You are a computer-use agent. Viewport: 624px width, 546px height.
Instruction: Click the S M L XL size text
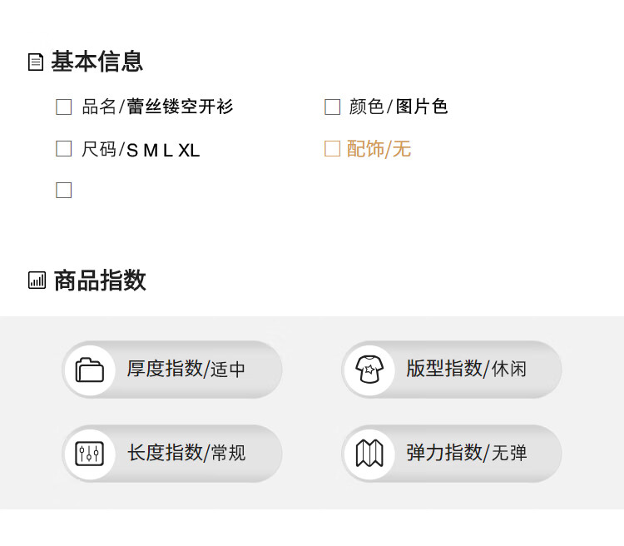(163, 151)
